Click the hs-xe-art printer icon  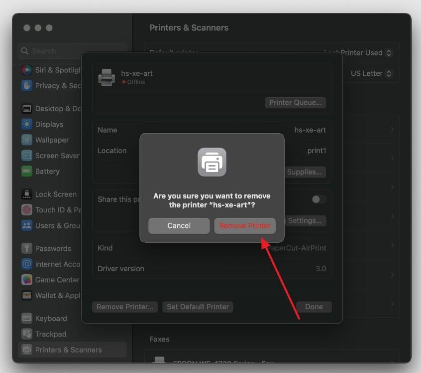106,77
